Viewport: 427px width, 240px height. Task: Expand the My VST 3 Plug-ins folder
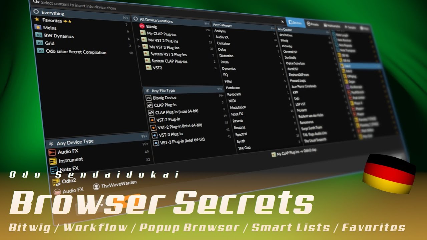(x=139, y=46)
